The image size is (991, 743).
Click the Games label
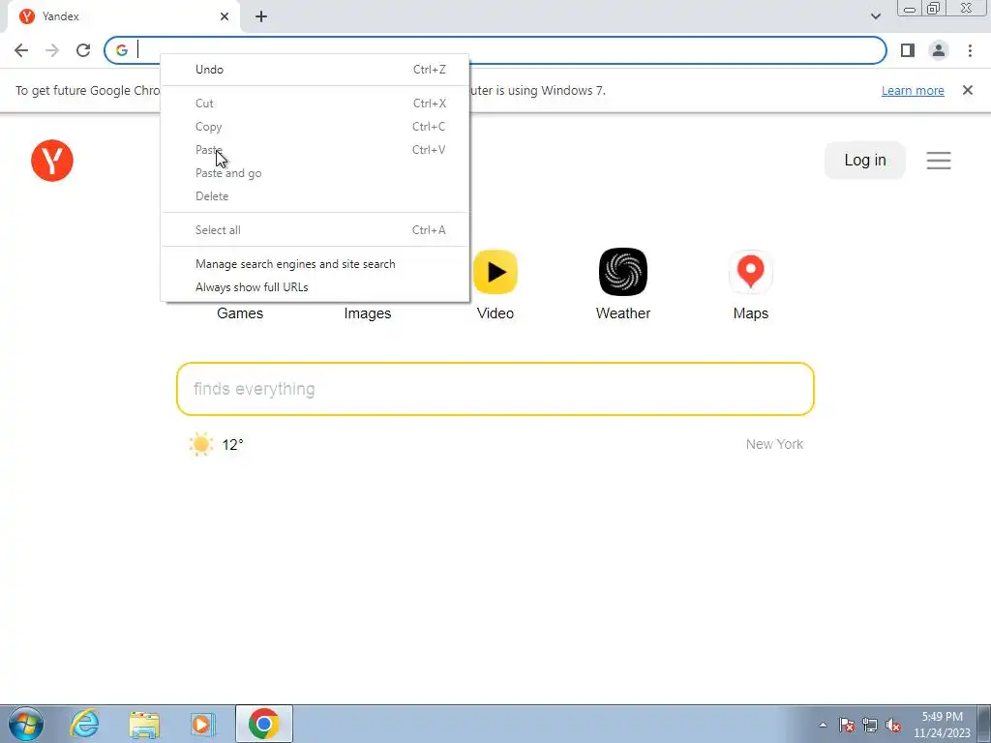tap(240, 313)
